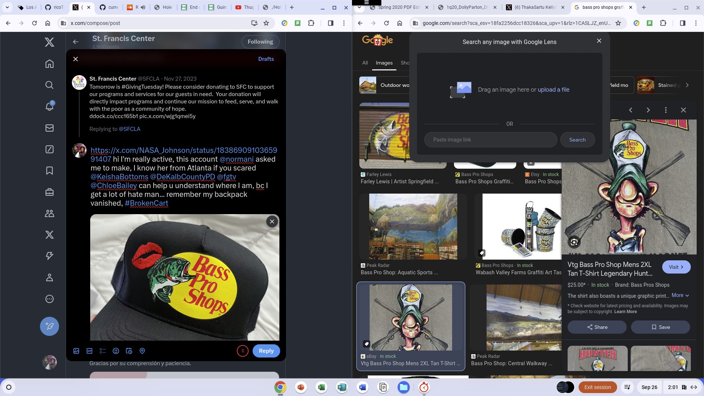Screen dimensions: 704x396
Task: Go back arrow on St. Francis Center profile
Action: [76, 42]
